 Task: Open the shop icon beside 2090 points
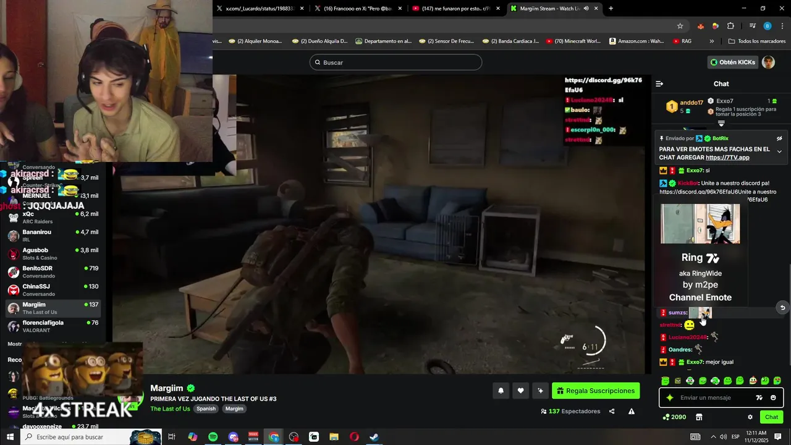pyautogui.click(x=699, y=417)
